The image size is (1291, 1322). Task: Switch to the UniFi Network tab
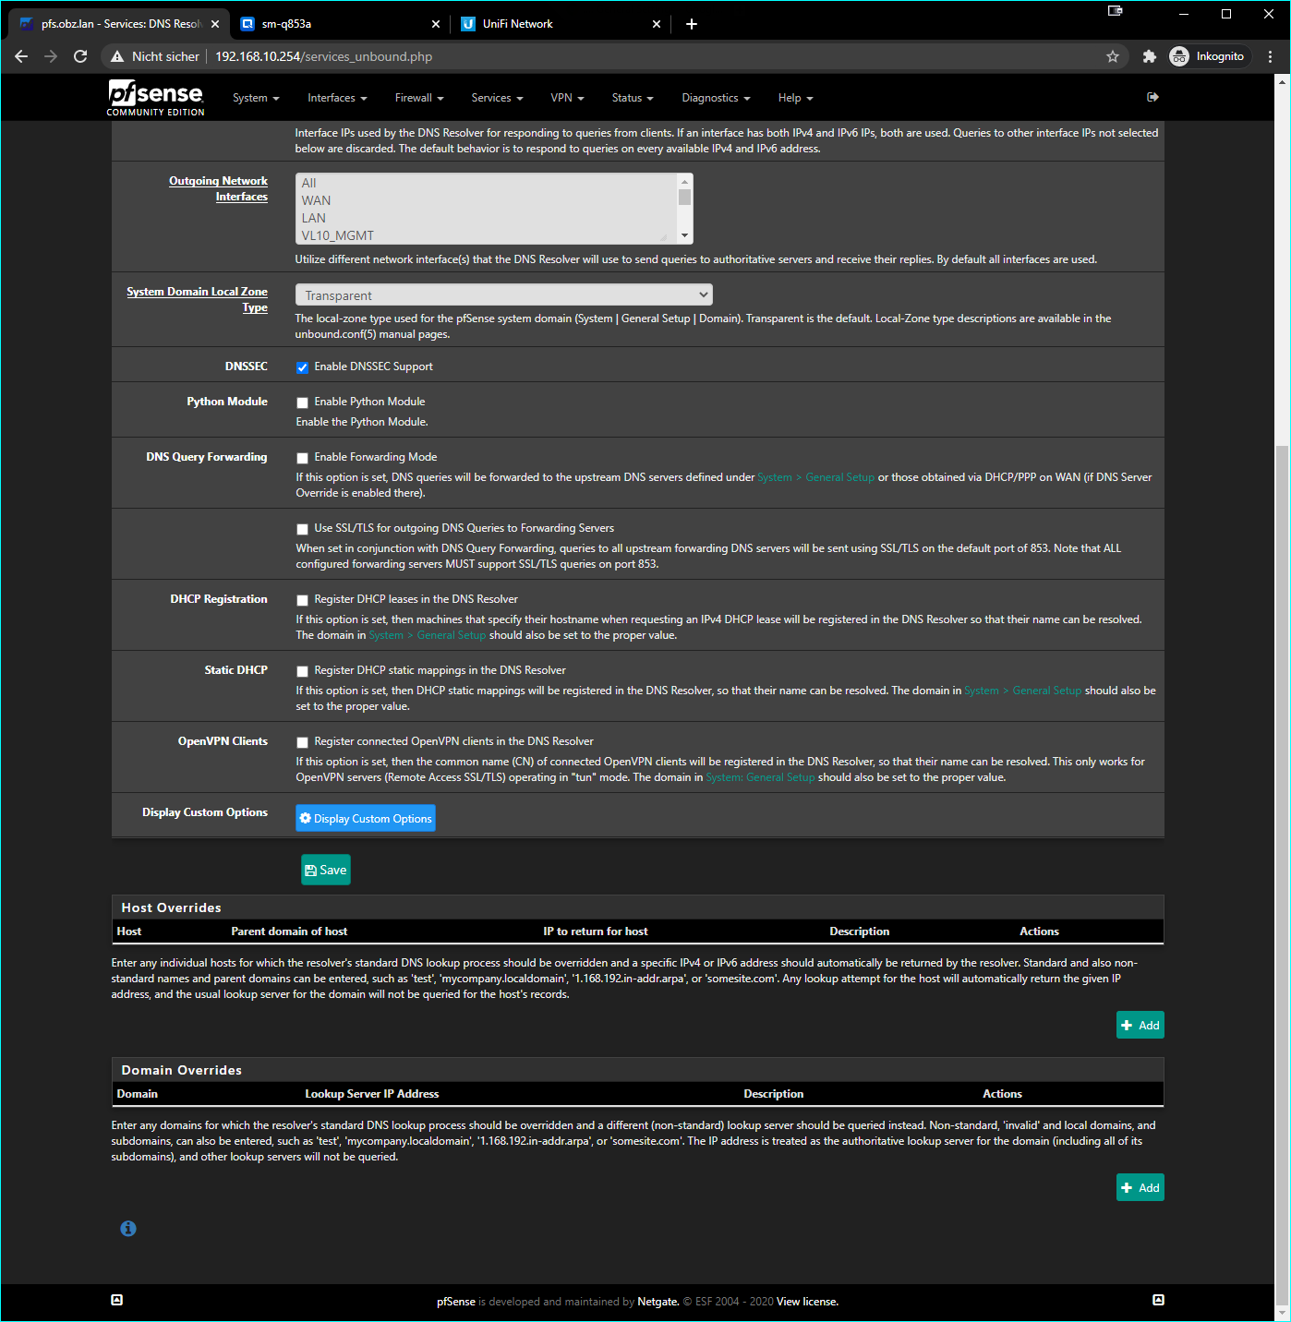[561, 24]
